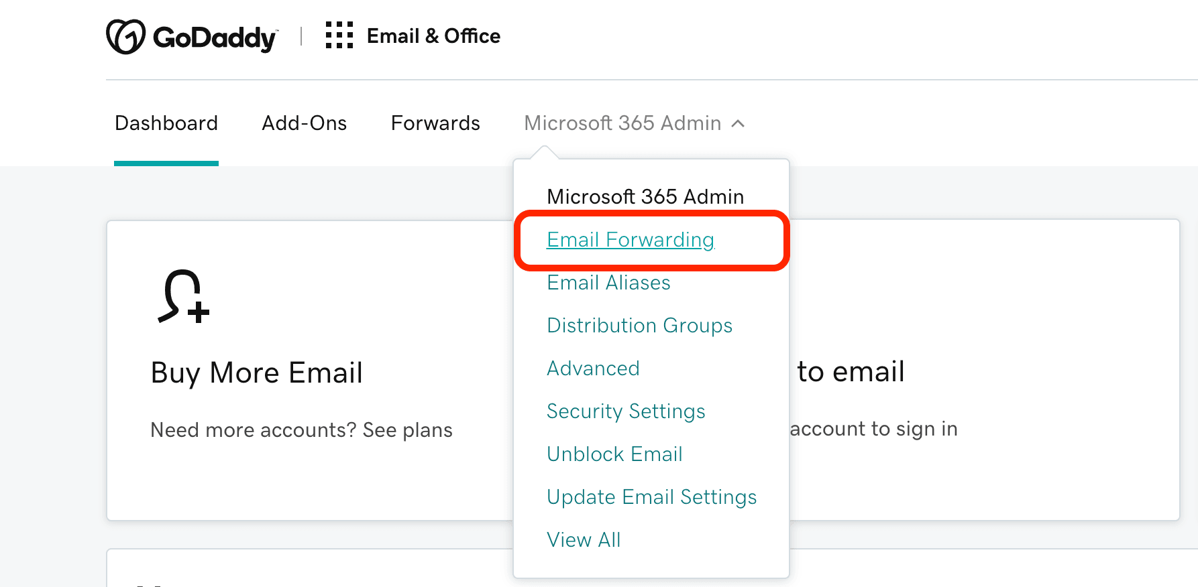
Task: Open Distribution Groups menu entry
Action: 639,326
